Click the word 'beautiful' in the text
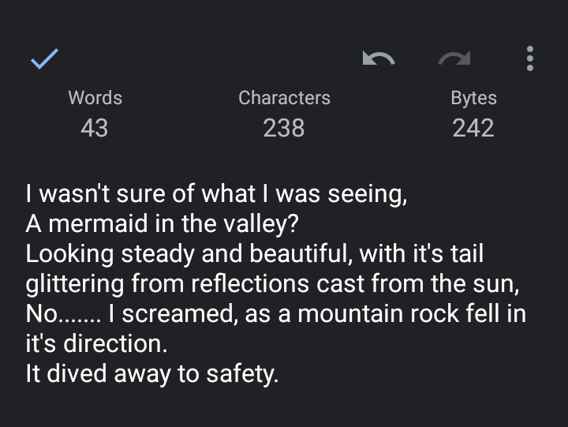The width and height of the screenshot is (568, 427). (301, 253)
